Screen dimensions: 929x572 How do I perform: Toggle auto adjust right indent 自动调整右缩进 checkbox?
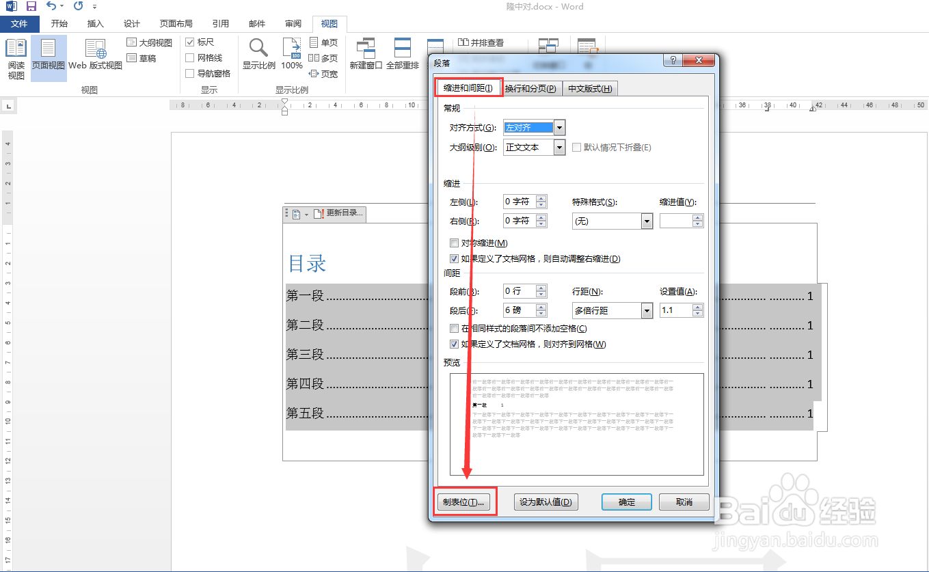454,259
